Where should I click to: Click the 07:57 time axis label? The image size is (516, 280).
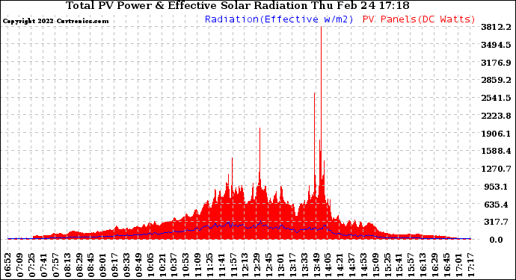click(x=55, y=265)
